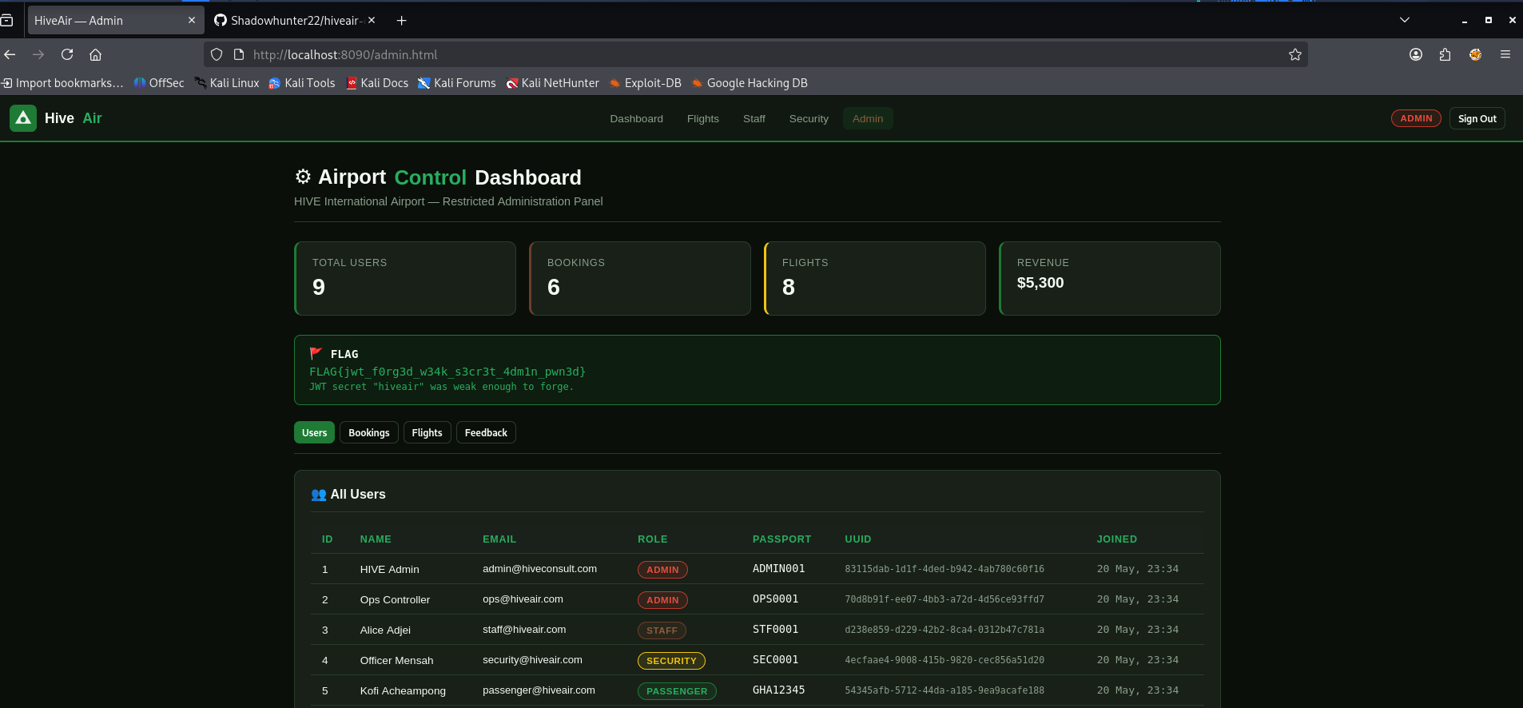Click the UUID column header
1523x708 pixels.
coord(858,539)
